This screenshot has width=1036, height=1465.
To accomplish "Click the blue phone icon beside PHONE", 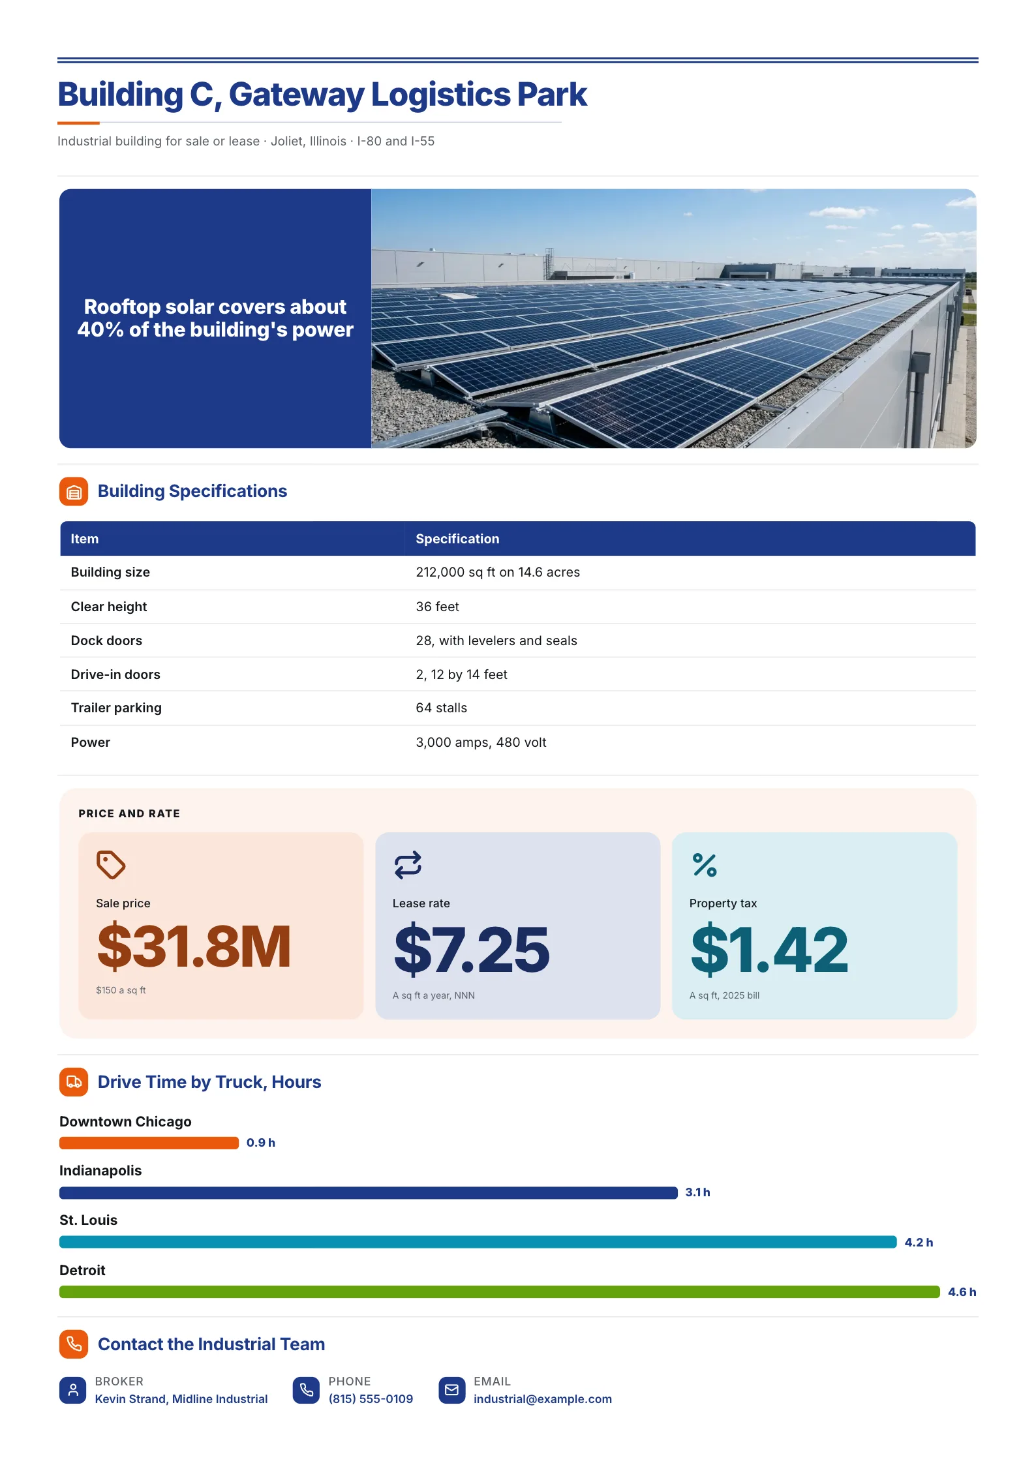I will [306, 1390].
